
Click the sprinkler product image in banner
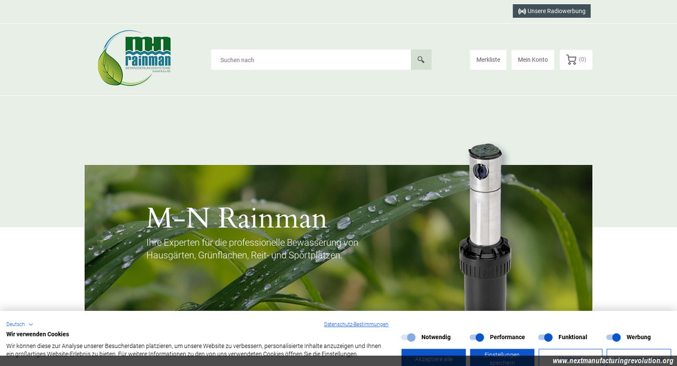(x=485, y=227)
